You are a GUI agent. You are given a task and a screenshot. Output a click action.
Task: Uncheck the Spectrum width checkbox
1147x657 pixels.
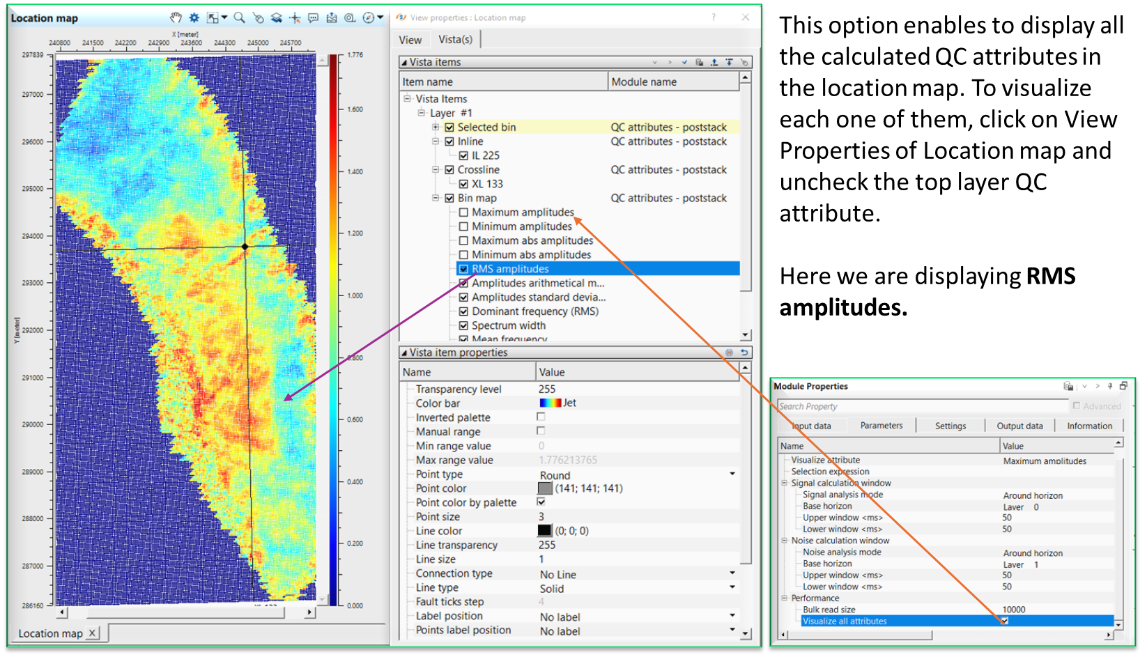coord(463,325)
